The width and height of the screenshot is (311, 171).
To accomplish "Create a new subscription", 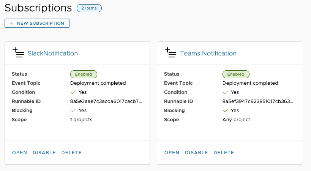I will (37, 23).
